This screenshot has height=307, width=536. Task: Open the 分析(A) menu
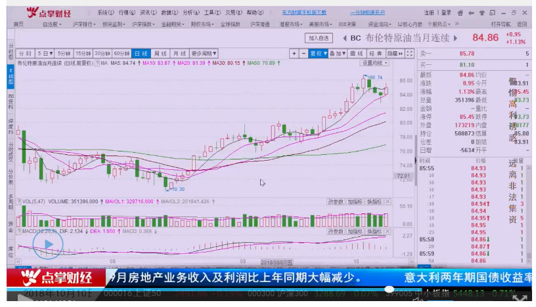[190, 12]
